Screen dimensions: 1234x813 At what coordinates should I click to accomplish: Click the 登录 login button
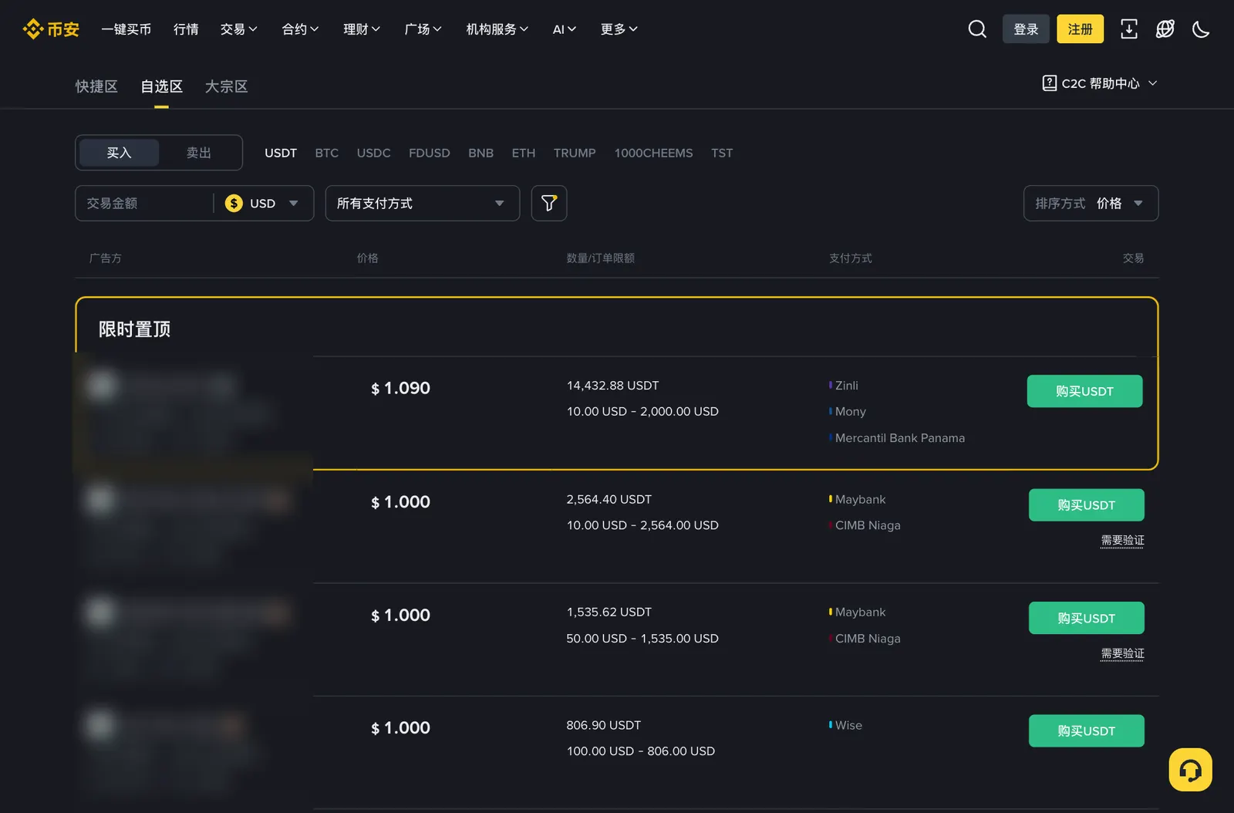point(1026,29)
